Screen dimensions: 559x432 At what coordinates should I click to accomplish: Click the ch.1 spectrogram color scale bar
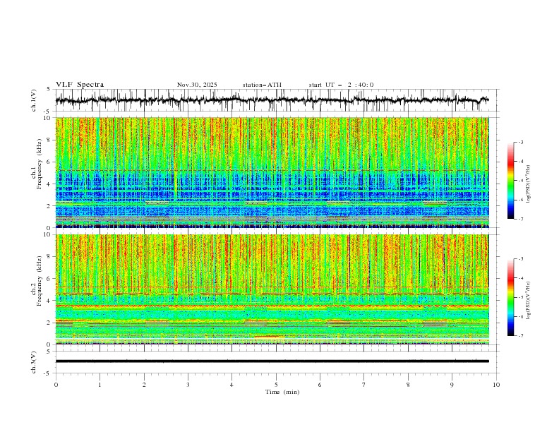pyautogui.click(x=510, y=181)
